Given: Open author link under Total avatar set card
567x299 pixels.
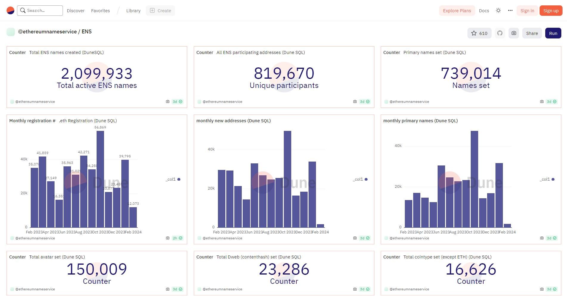Looking at the screenshot, I should [x=35, y=289].
